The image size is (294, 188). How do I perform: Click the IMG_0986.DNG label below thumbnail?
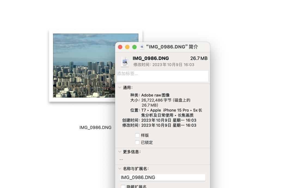pyautogui.click(x=95, y=128)
